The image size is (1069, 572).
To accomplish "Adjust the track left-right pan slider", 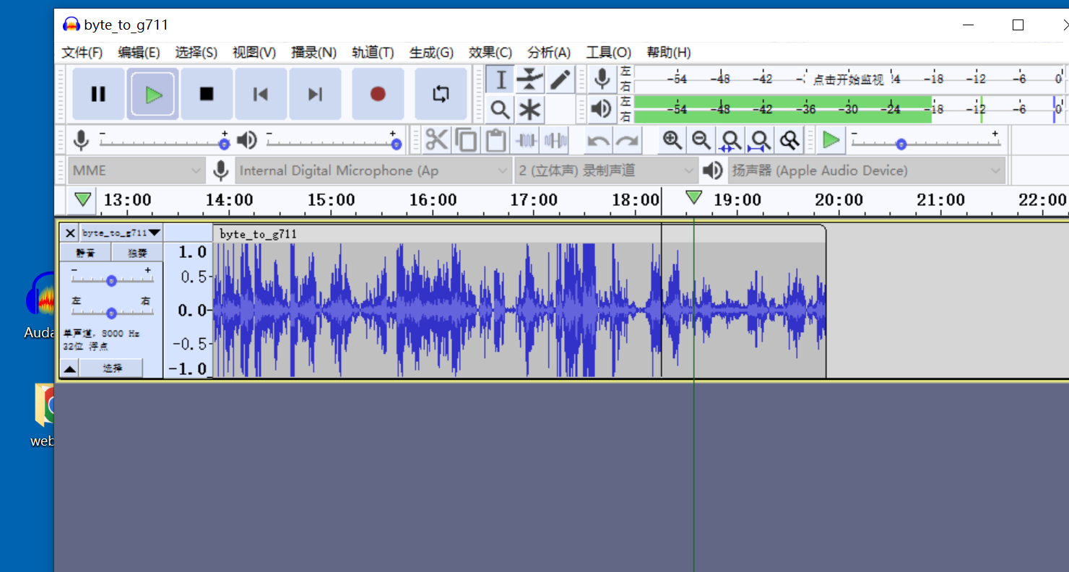I will click(x=111, y=312).
